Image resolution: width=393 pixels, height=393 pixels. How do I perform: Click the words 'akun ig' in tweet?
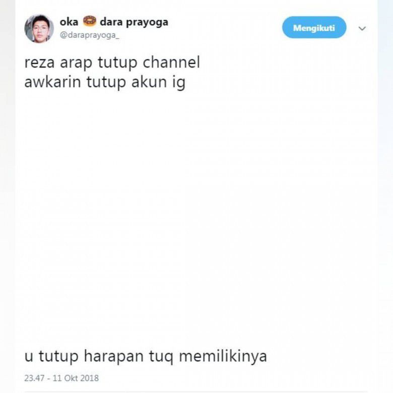coord(158,82)
